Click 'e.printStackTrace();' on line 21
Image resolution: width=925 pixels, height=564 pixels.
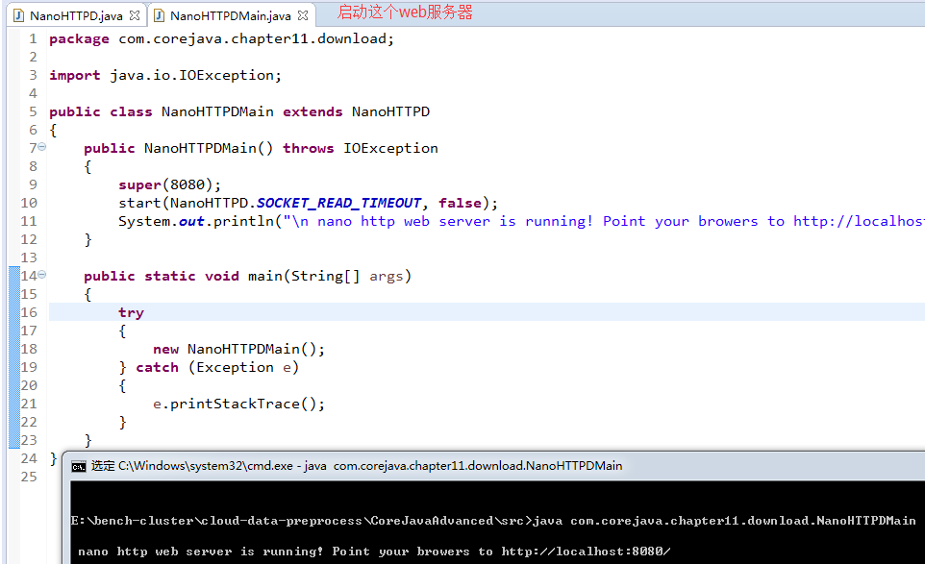[x=238, y=405]
